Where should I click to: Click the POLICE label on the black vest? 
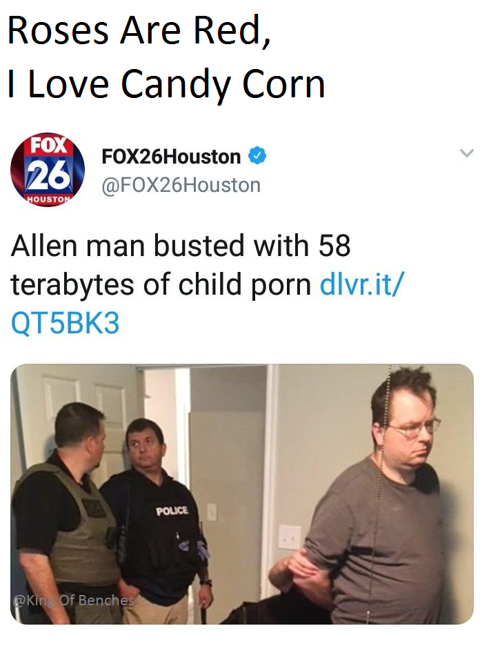[172, 511]
